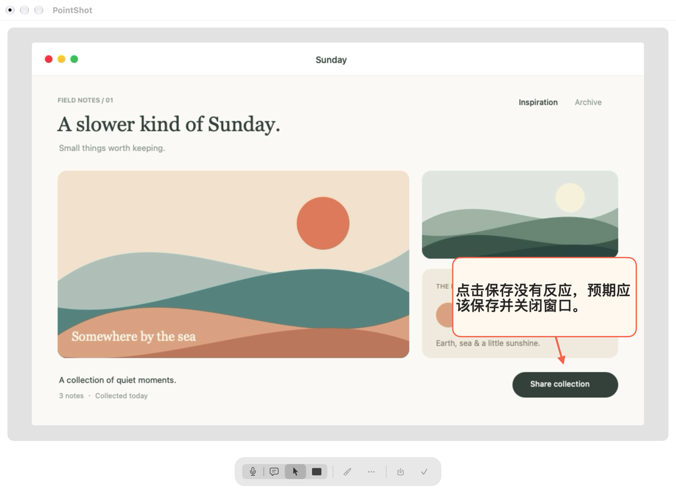
Task: Click the PointShot app title
Action: (x=72, y=10)
